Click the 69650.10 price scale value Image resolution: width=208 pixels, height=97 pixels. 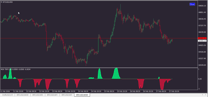click(202, 6)
